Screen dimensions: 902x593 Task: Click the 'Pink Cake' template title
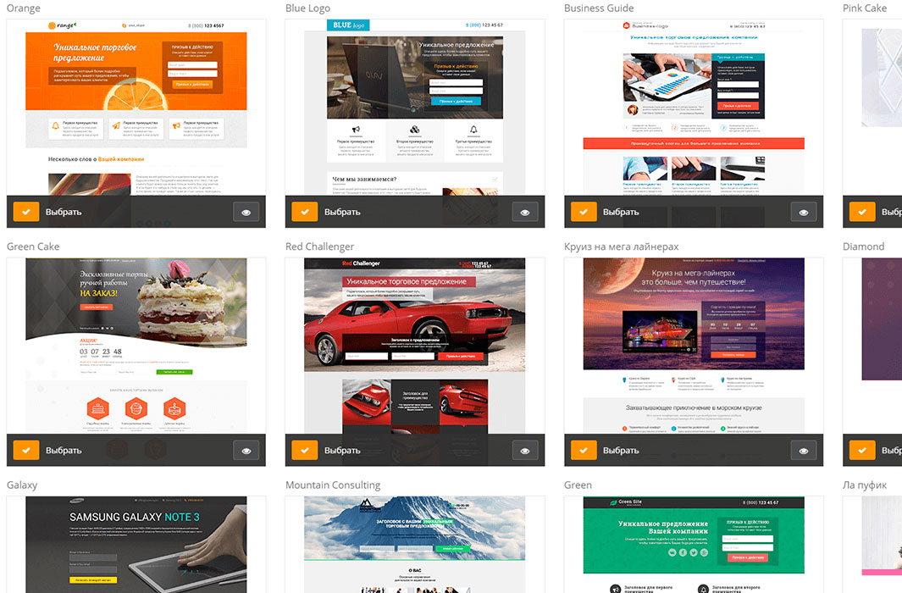(x=865, y=8)
